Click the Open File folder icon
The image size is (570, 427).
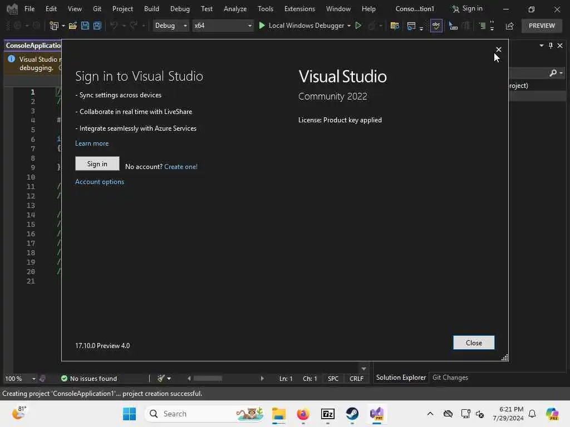[x=73, y=26]
